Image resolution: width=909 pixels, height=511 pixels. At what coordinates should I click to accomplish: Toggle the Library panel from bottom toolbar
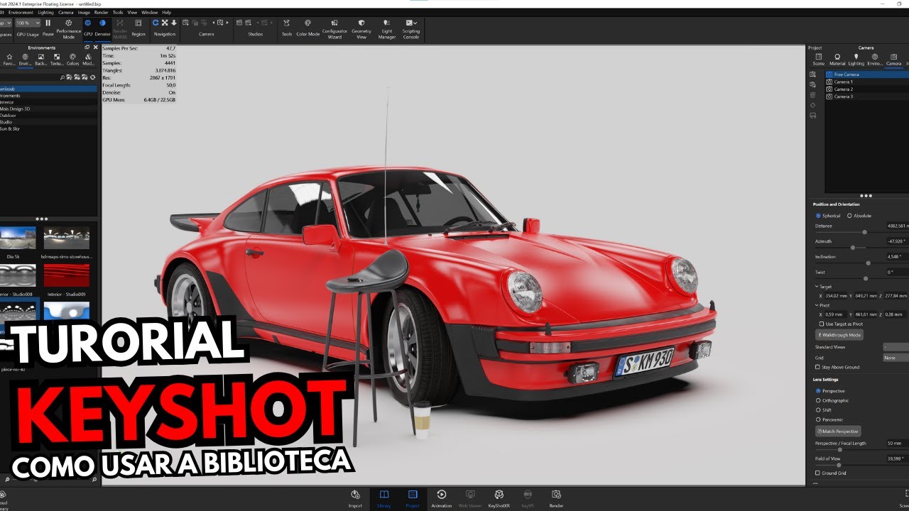click(x=384, y=498)
